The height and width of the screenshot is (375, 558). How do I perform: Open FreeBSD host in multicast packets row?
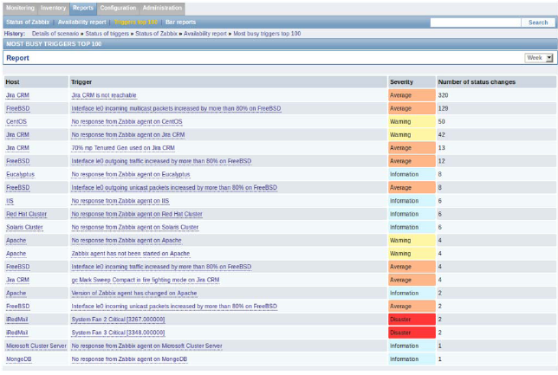(18, 108)
